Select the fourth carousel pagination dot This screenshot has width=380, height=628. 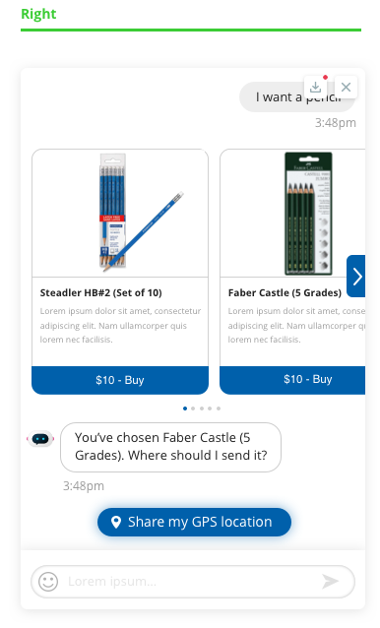click(210, 408)
